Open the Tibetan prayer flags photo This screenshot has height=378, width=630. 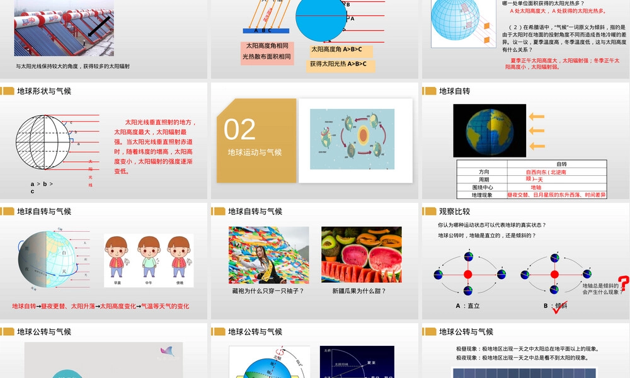[269, 255]
